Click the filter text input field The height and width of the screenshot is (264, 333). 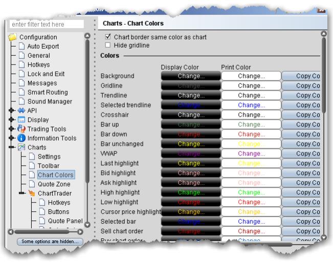click(x=46, y=24)
